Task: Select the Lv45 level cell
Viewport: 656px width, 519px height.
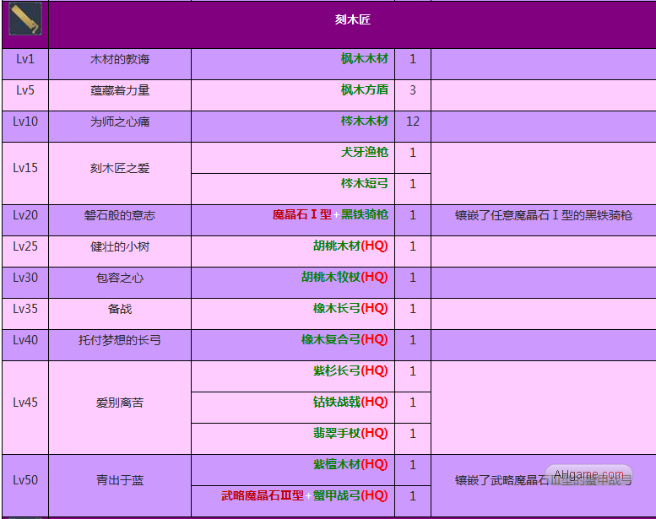Action: (25, 408)
